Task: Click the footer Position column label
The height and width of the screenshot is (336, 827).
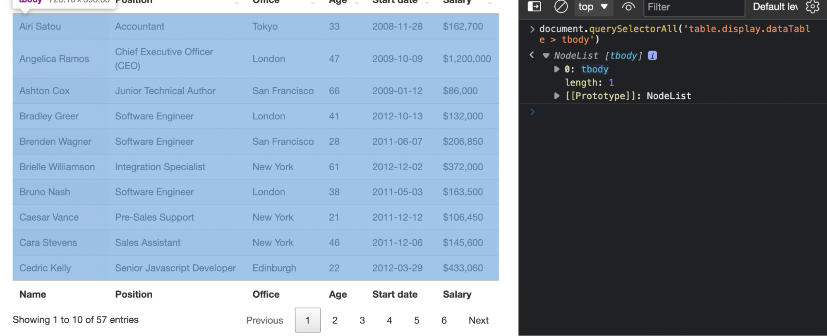Action: coord(134,294)
